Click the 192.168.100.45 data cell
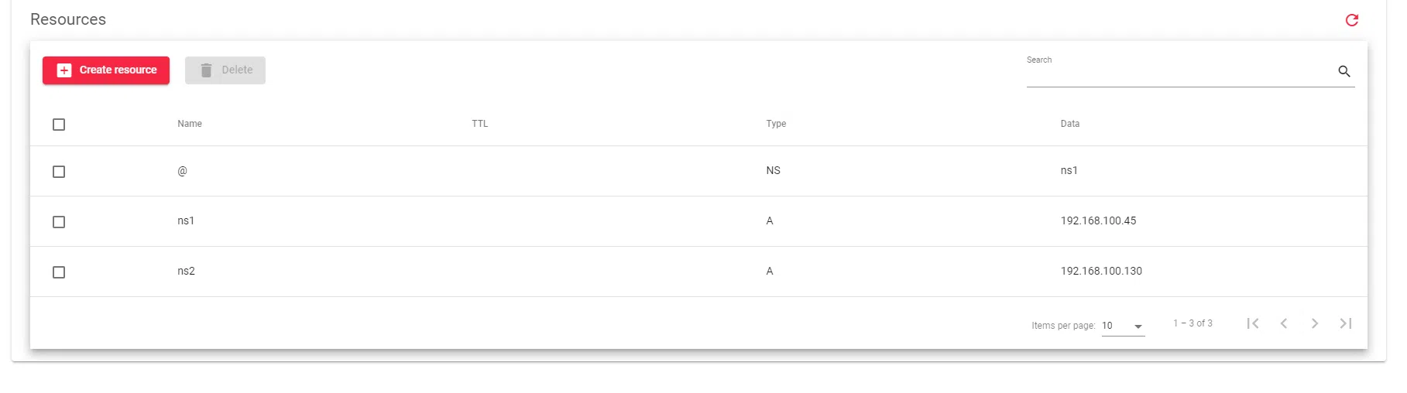The height and width of the screenshot is (393, 1407). 1098,221
